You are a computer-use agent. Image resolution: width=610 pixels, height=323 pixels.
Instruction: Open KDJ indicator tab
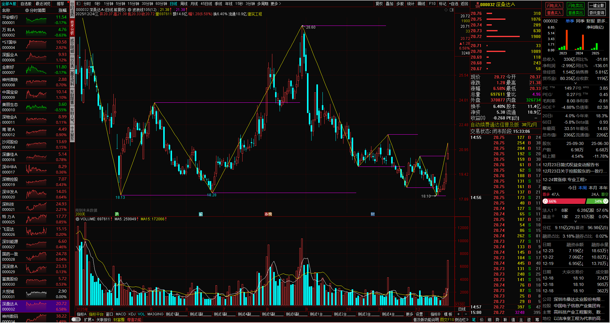(132, 314)
